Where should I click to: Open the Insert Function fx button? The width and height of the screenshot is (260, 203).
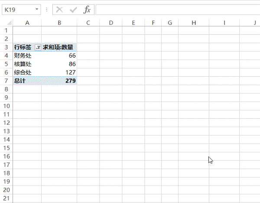point(87,10)
